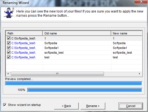Sort list by Old name column header

(x=77, y=33)
